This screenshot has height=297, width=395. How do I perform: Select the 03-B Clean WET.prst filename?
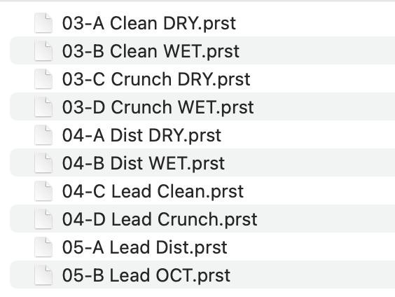151,52
